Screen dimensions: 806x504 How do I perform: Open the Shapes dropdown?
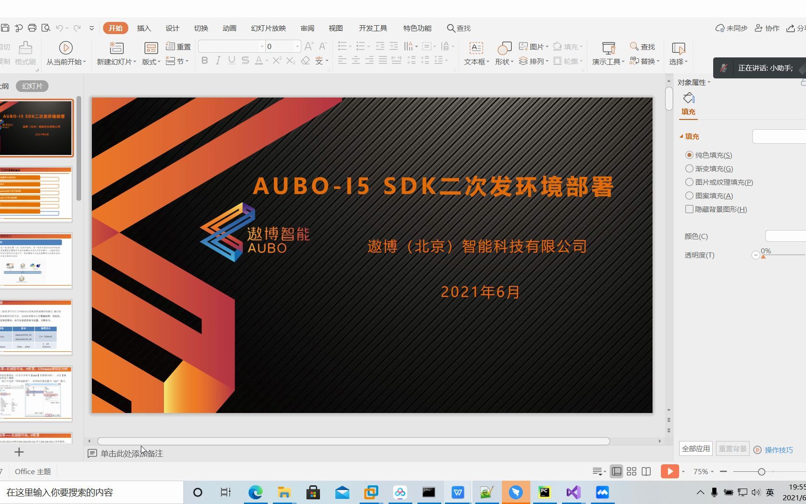[504, 62]
